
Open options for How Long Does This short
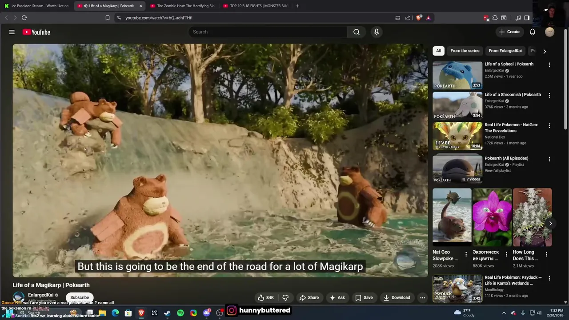coord(546,254)
